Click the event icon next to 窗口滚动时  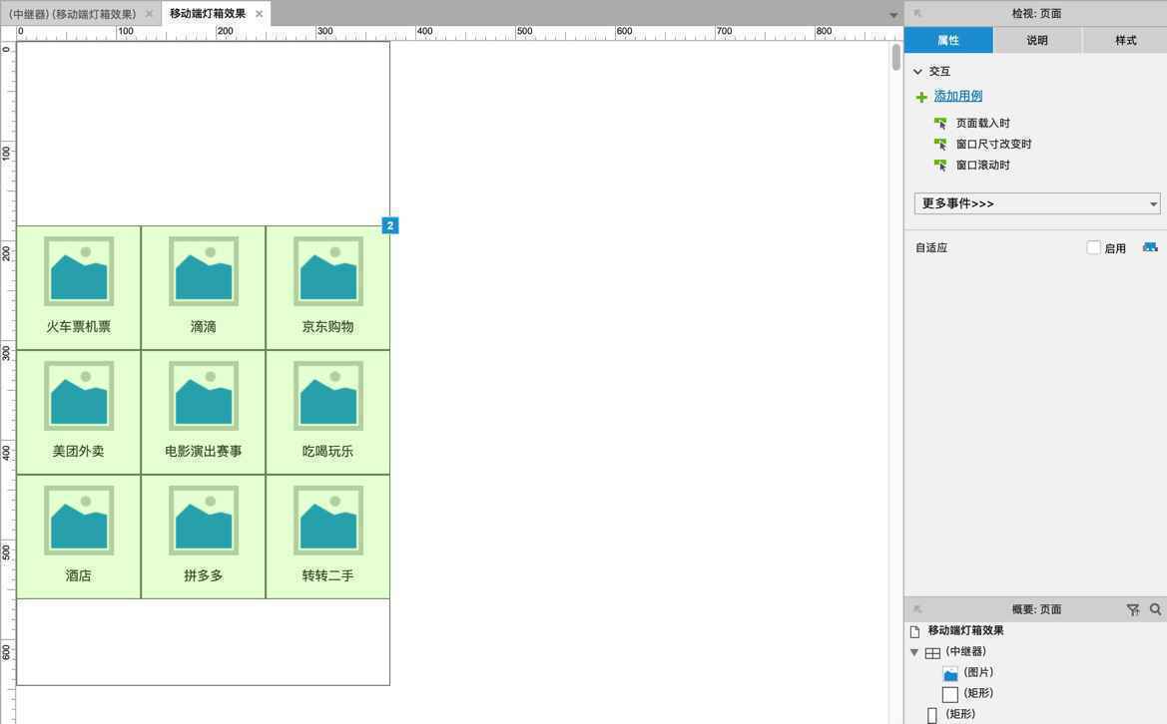pyautogui.click(x=940, y=165)
